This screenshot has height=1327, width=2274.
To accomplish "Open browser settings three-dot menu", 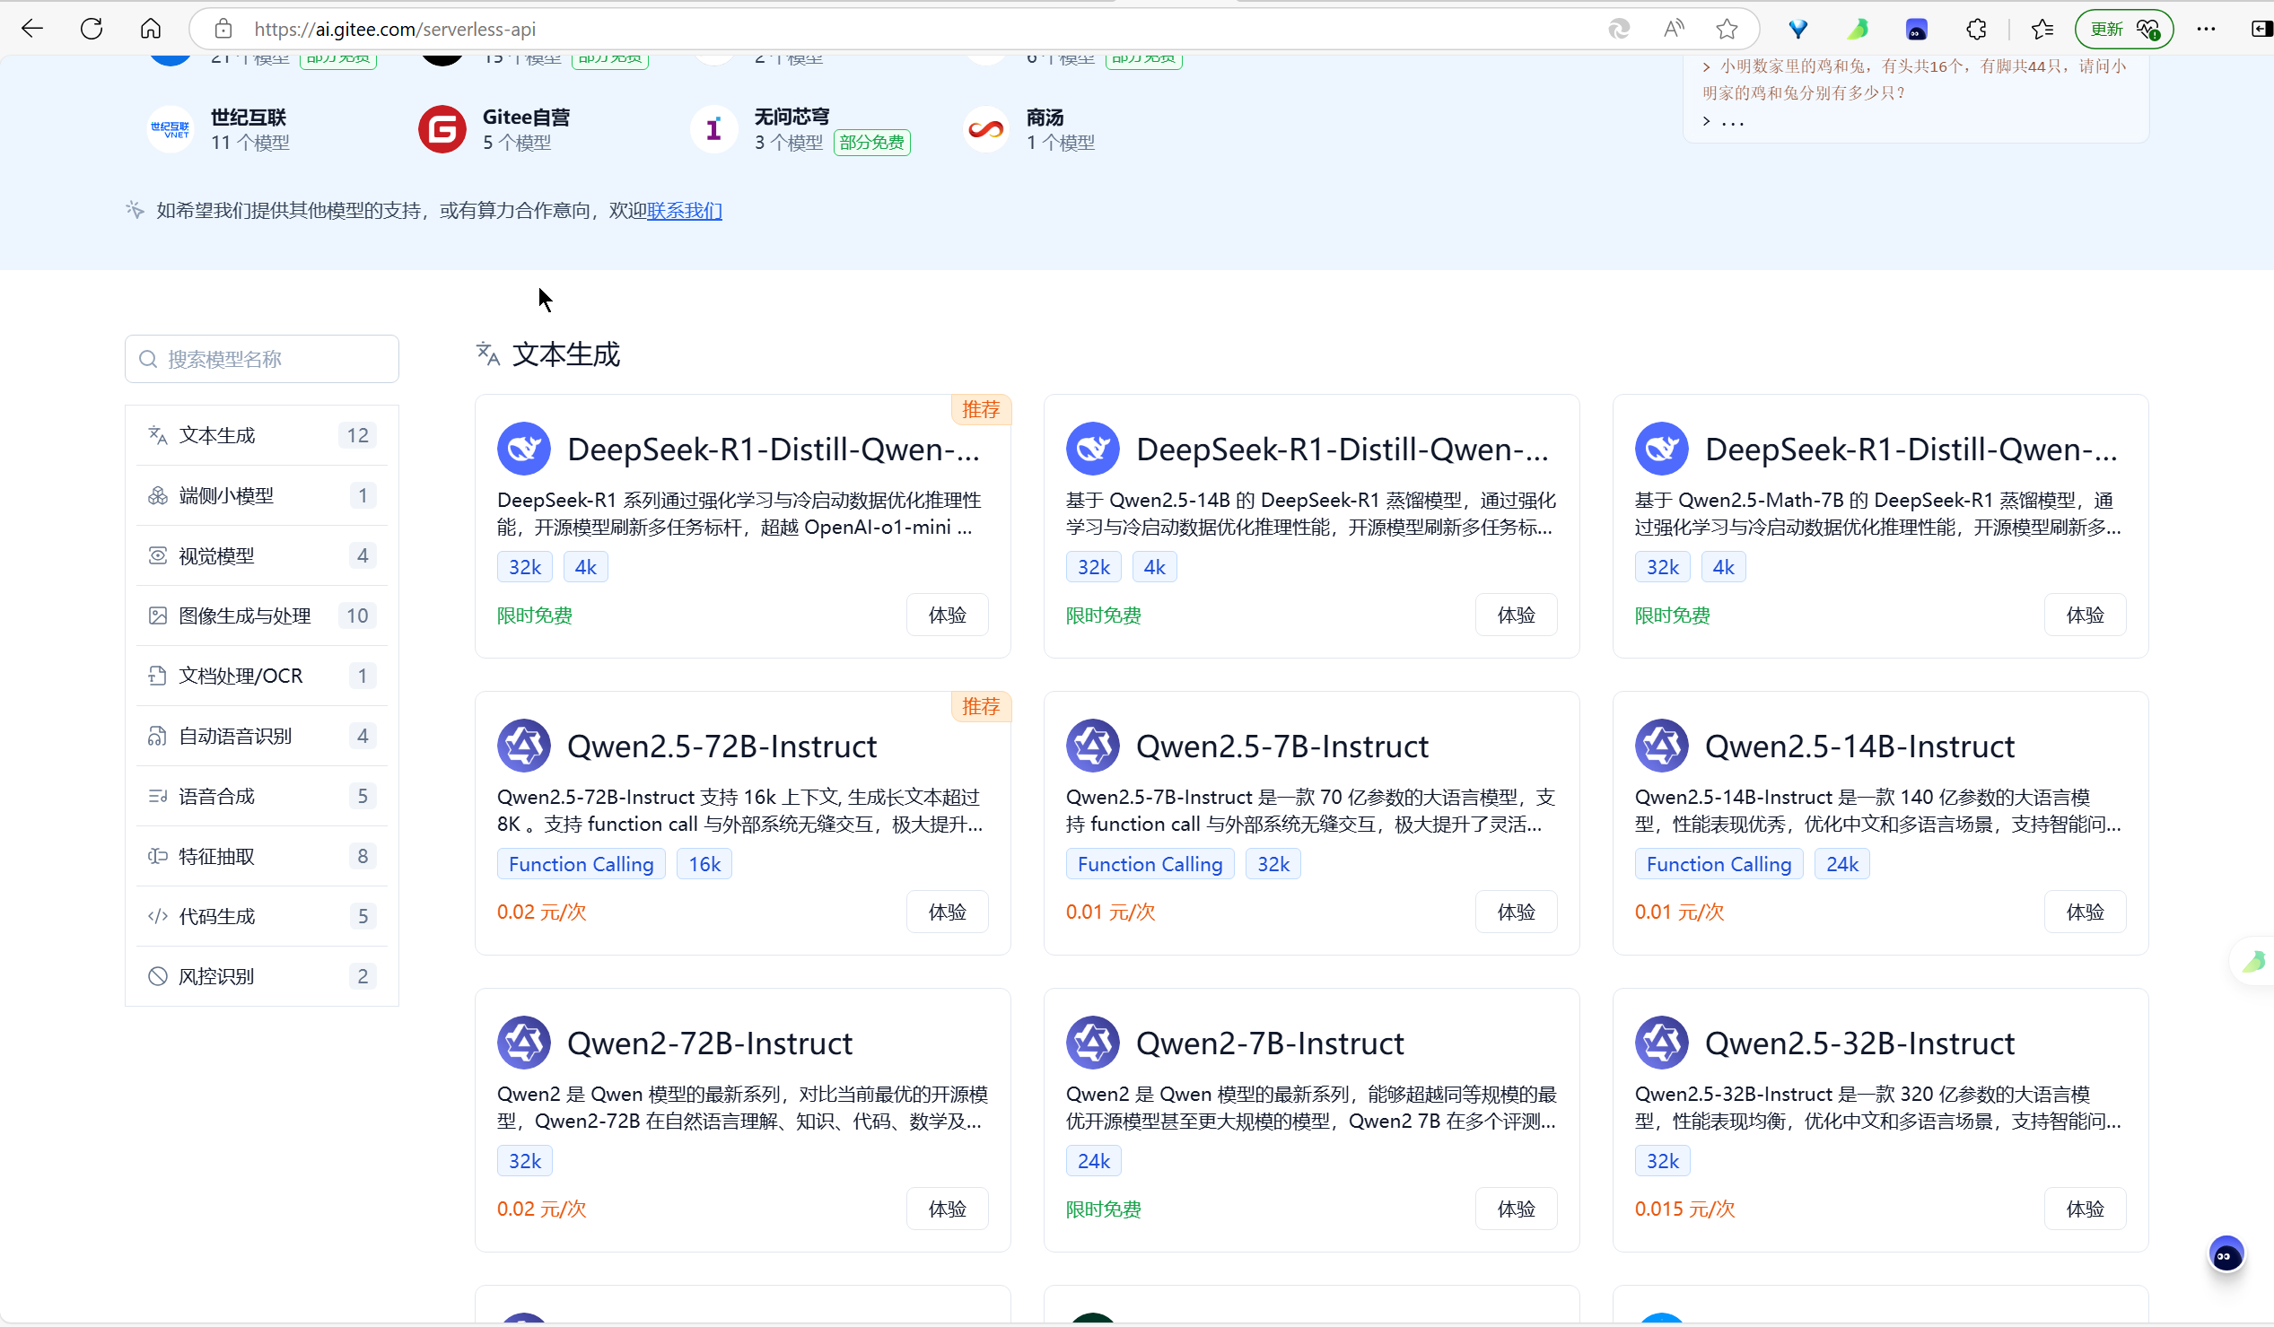I will point(2206,29).
